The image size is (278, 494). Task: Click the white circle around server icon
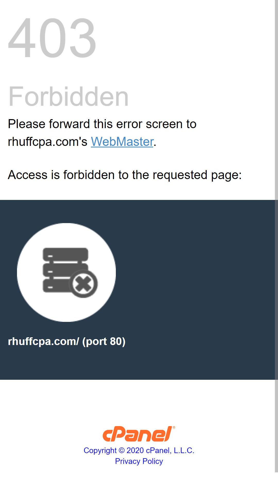[x=66, y=272]
